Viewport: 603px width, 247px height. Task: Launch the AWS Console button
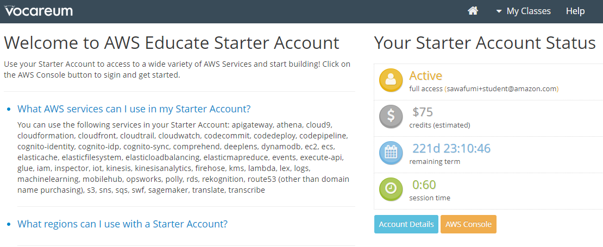click(468, 224)
